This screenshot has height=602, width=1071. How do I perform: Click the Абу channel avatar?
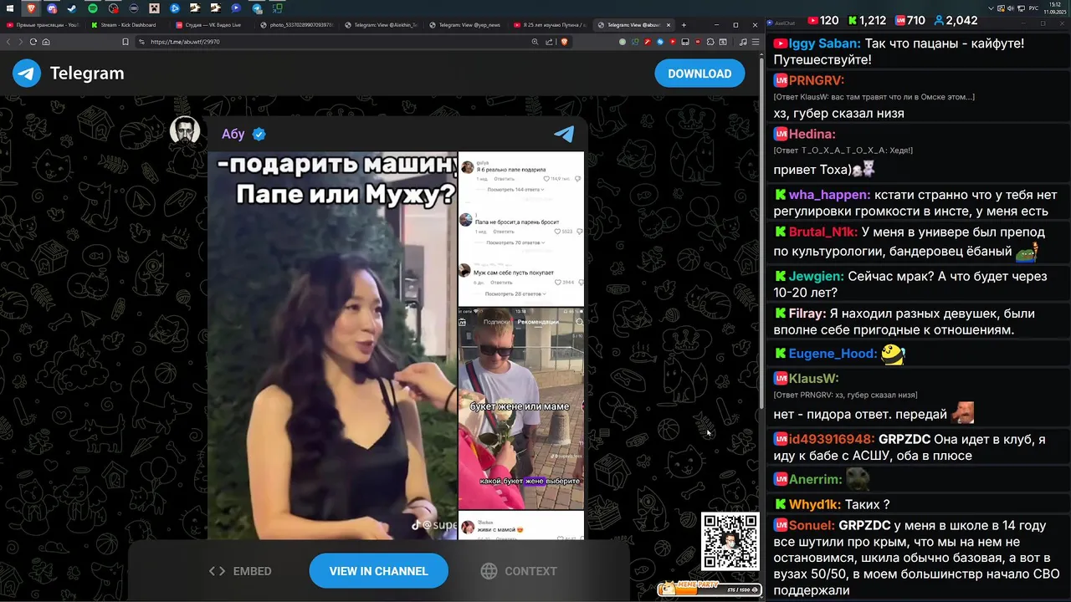coord(185,131)
